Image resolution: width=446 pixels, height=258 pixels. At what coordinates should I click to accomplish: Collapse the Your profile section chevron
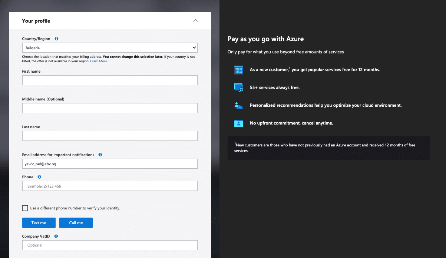[x=196, y=21]
